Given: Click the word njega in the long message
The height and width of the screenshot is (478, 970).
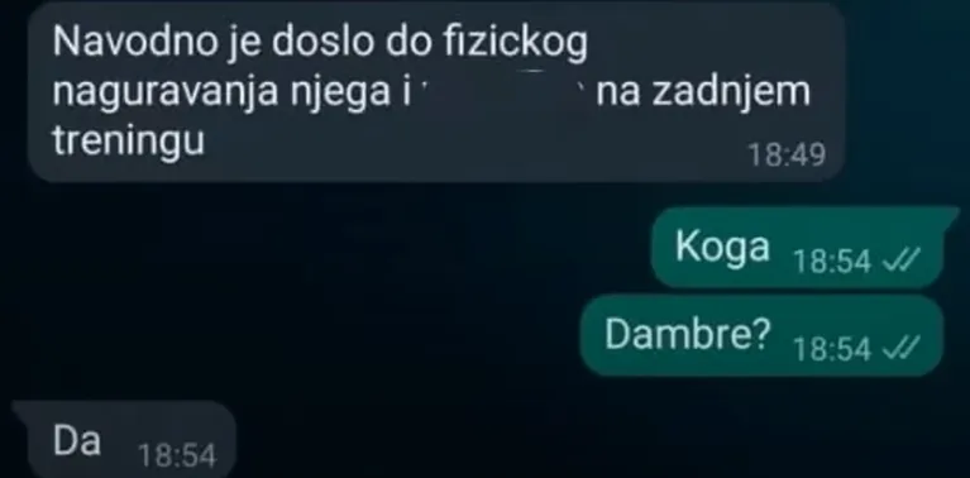Looking at the screenshot, I should [x=340, y=93].
